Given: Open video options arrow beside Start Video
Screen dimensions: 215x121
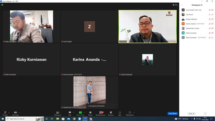Looking at the screenshot, I should coord(20,113).
